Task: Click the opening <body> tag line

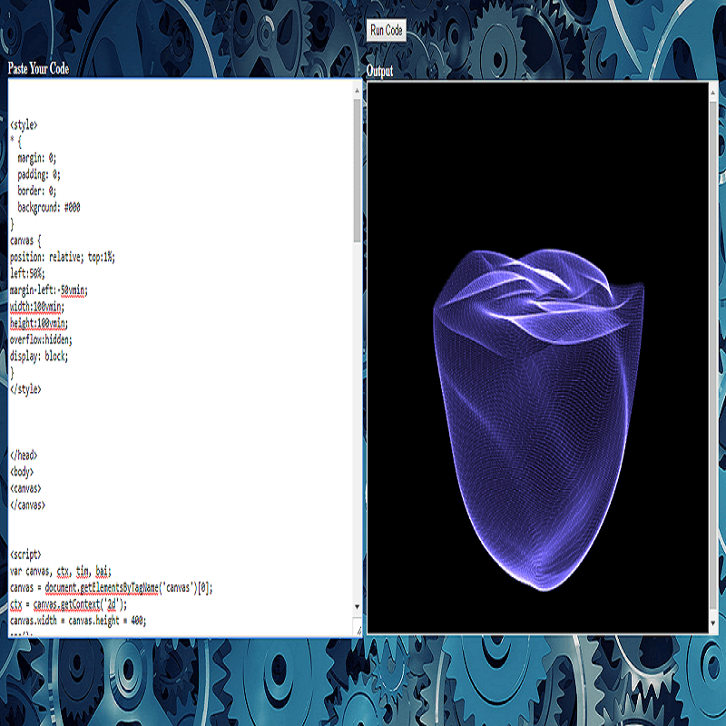Action: tap(23, 472)
